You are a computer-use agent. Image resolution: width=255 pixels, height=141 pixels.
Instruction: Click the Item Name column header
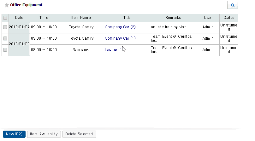[x=81, y=18]
